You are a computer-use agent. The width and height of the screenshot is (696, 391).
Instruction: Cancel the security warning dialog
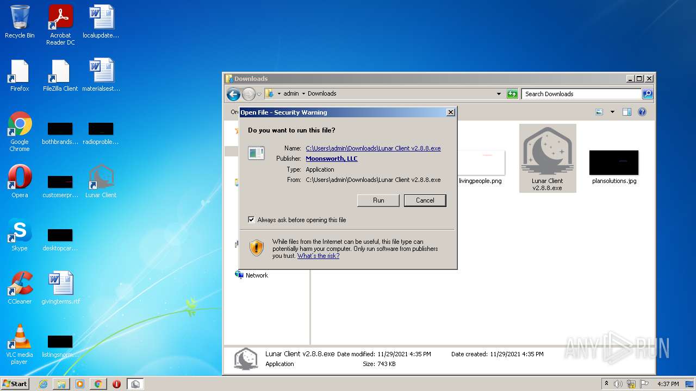pos(425,200)
